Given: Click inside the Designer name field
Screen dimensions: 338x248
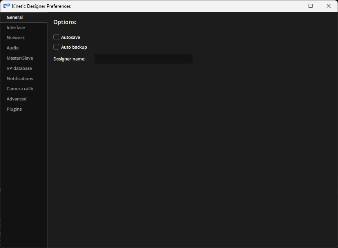Looking at the screenshot, I should [143, 58].
